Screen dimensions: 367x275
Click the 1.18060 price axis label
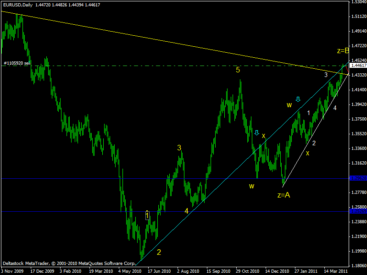point(359,266)
